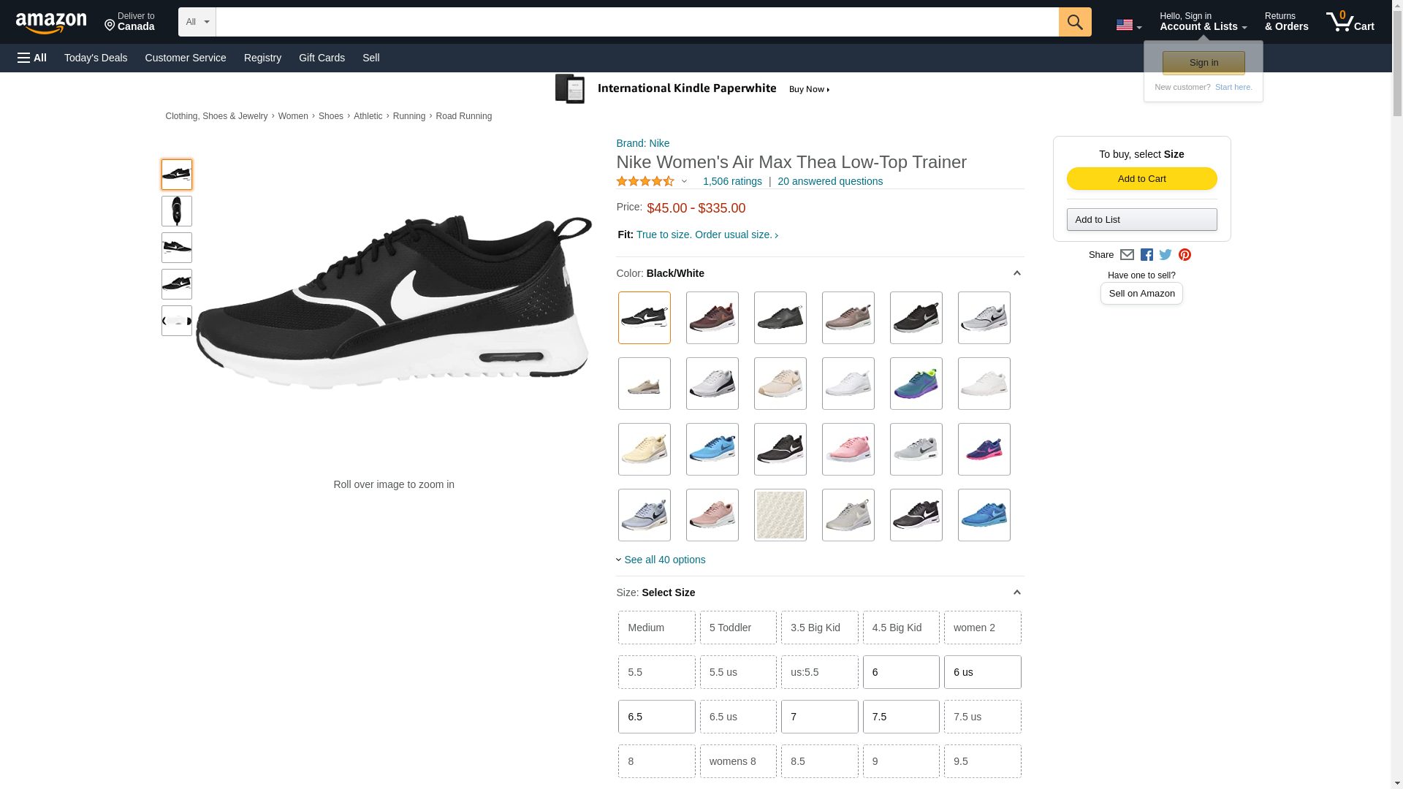Share via the Twitter icon
Viewport: 1403px width, 789px height.
(x=1166, y=255)
